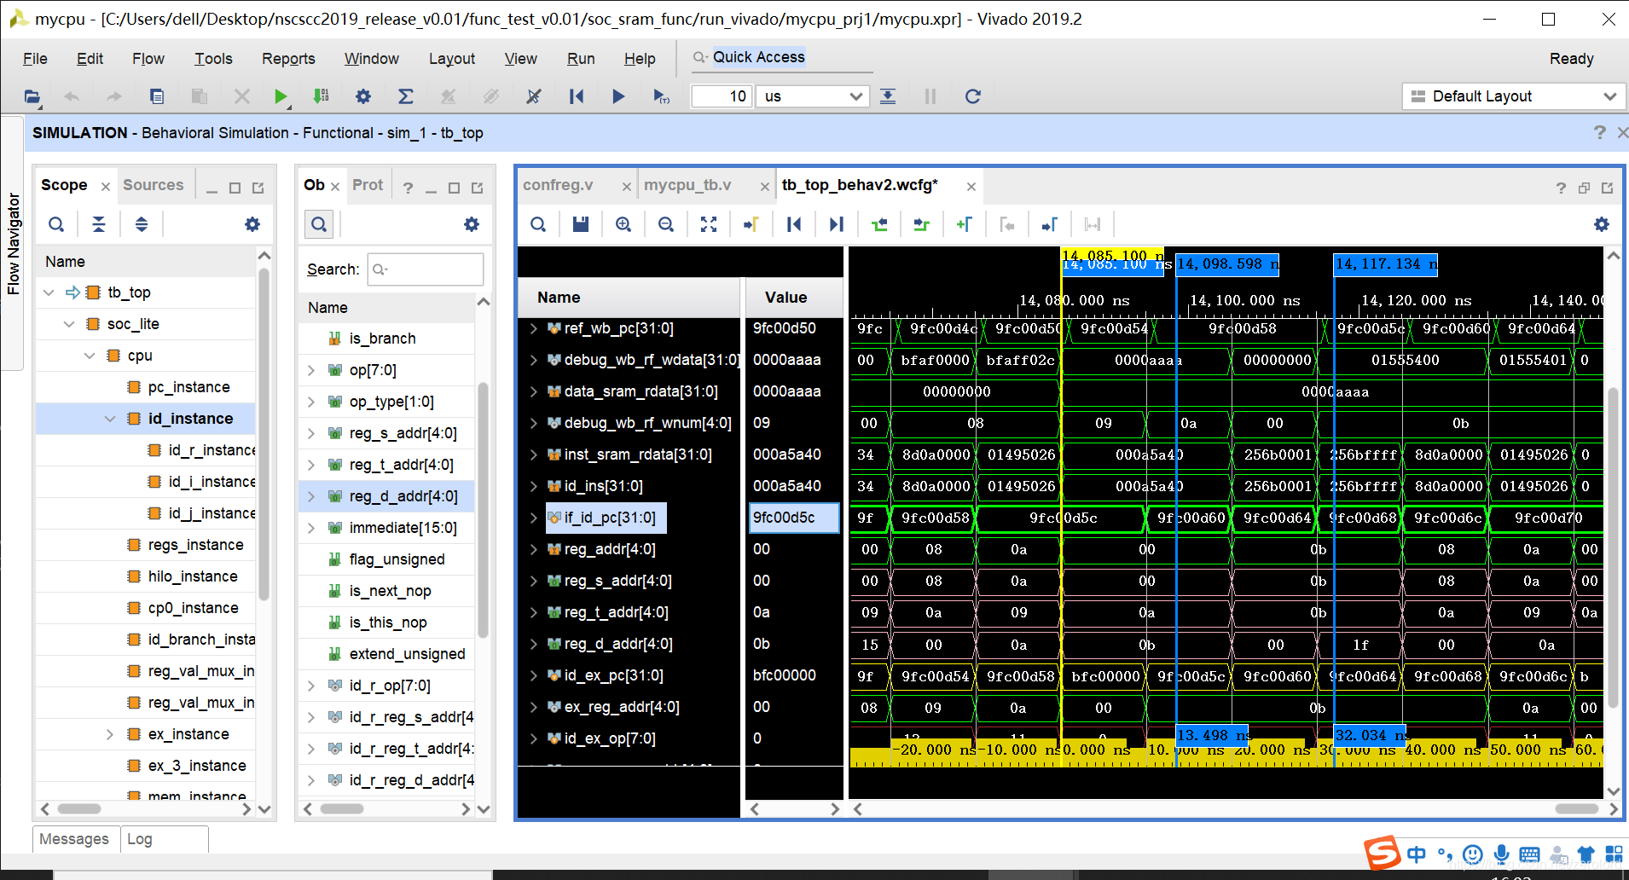Toggle the Objects panel search icon

point(319,224)
